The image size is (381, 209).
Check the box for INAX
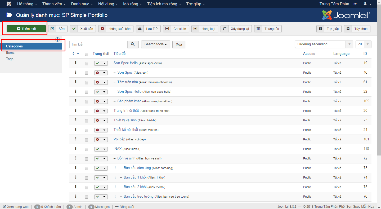(x=87, y=149)
